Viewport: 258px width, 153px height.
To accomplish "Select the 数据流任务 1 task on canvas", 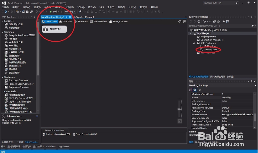I will pyautogui.click(x=54, y=29).
